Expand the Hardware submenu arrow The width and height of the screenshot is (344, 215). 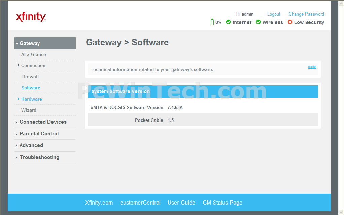coord(19,99)
